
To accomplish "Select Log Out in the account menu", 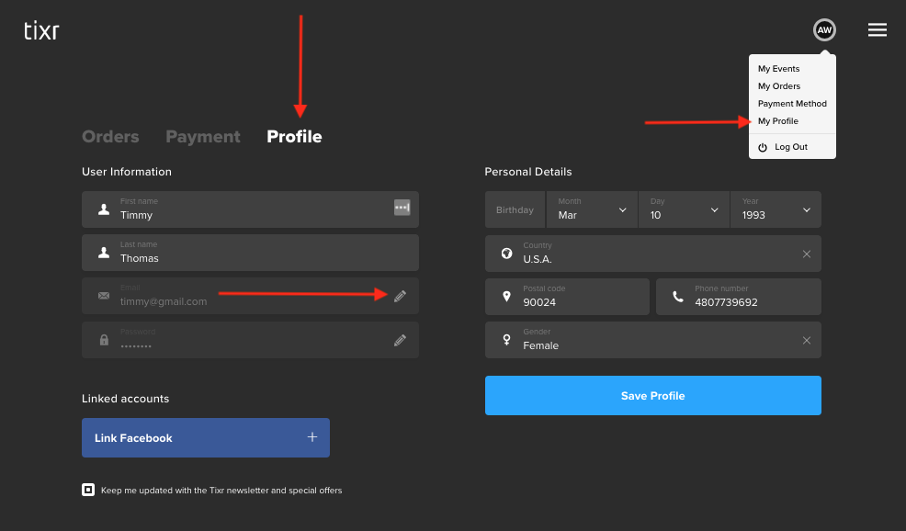I will point(791,147).
